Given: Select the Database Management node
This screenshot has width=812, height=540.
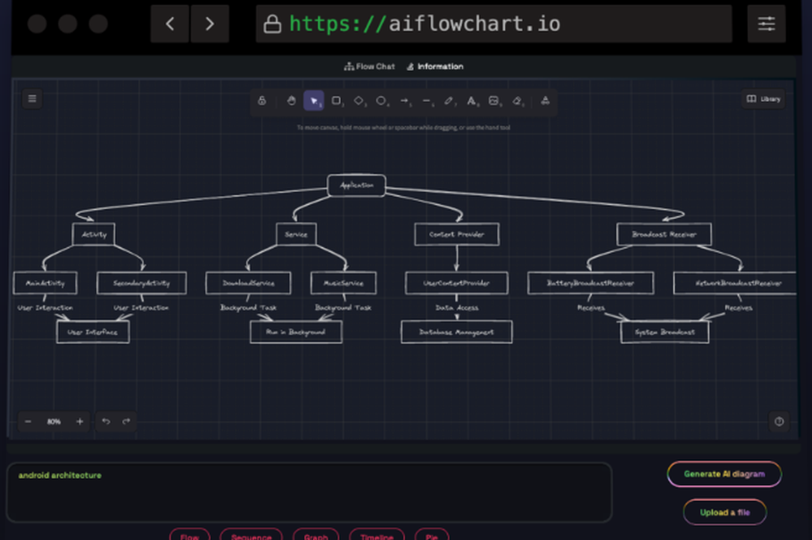Looking at the screenshot, I should [x=456, y=332].
